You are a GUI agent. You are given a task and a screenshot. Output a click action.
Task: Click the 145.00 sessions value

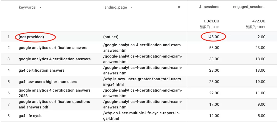[x=213, y=37]
